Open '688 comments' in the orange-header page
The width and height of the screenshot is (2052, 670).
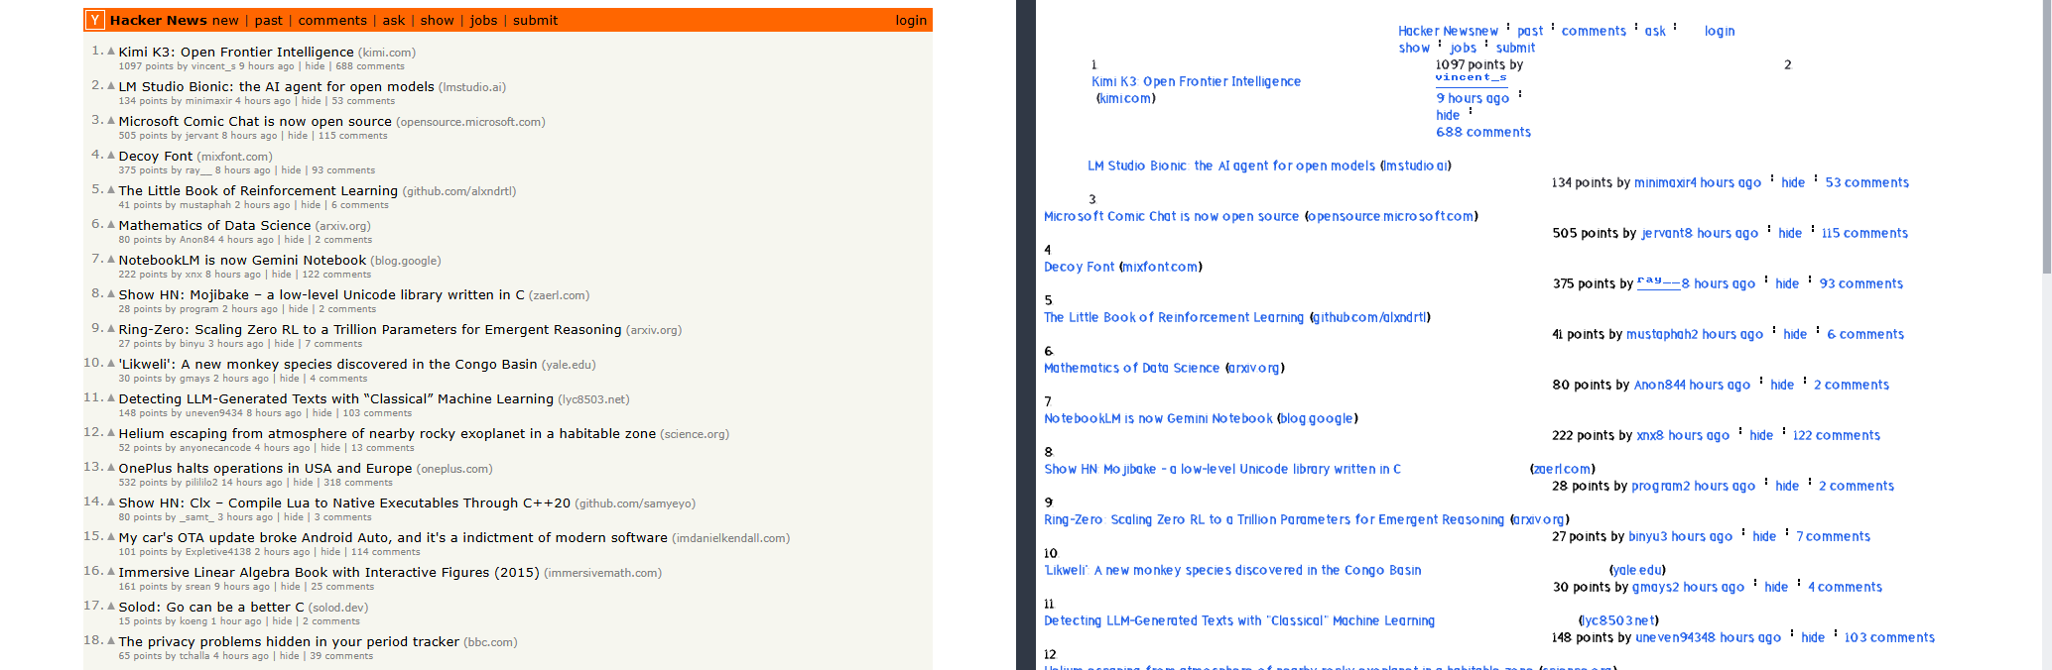370,66
